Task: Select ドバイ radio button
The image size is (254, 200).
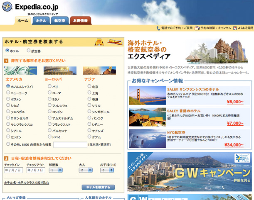Action: click(x=49, y=137)
